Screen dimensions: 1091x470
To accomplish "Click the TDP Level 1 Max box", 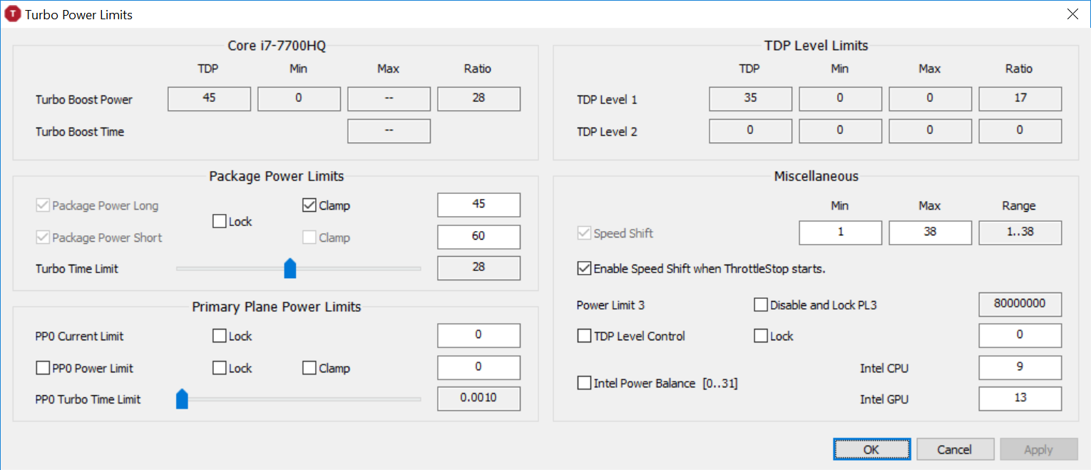I will (930, 99).
